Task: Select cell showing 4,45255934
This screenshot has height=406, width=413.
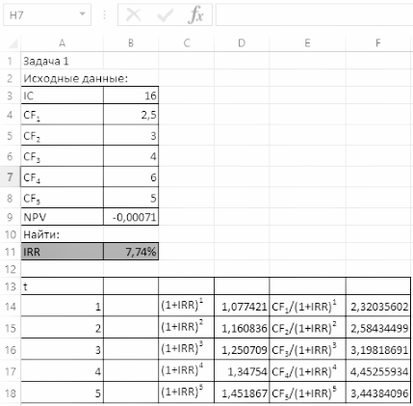Action: tap(378, 371)
